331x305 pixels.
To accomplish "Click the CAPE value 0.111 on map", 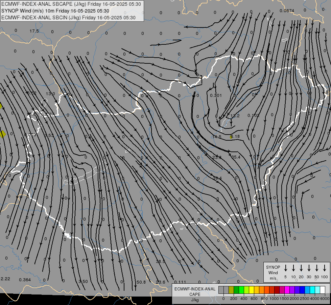I will tap(180, 282).
